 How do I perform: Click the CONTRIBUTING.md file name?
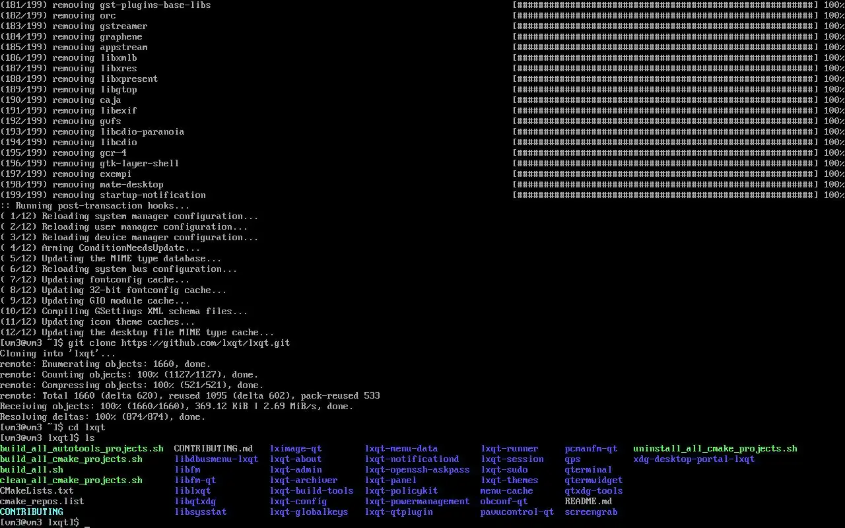(214, 449)
